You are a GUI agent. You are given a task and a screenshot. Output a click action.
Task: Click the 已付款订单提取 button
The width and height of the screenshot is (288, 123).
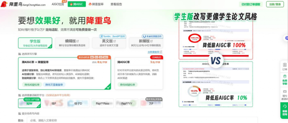(x=251, y=4)
